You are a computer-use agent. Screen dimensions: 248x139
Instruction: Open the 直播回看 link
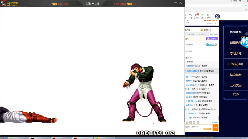208,30
